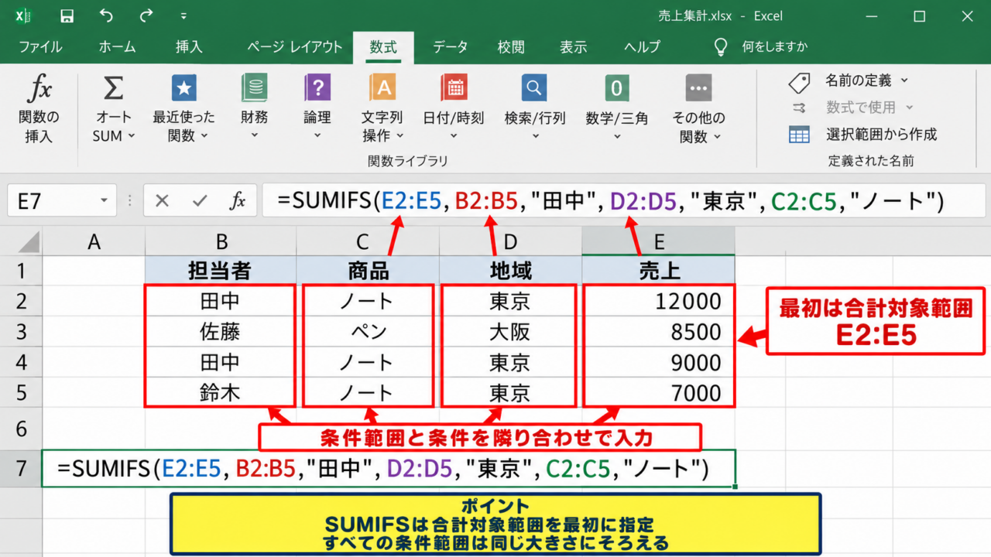Open the ヘルプ tab
The image size is (991, 557).
pyautogui.click(x=643, y=47)
